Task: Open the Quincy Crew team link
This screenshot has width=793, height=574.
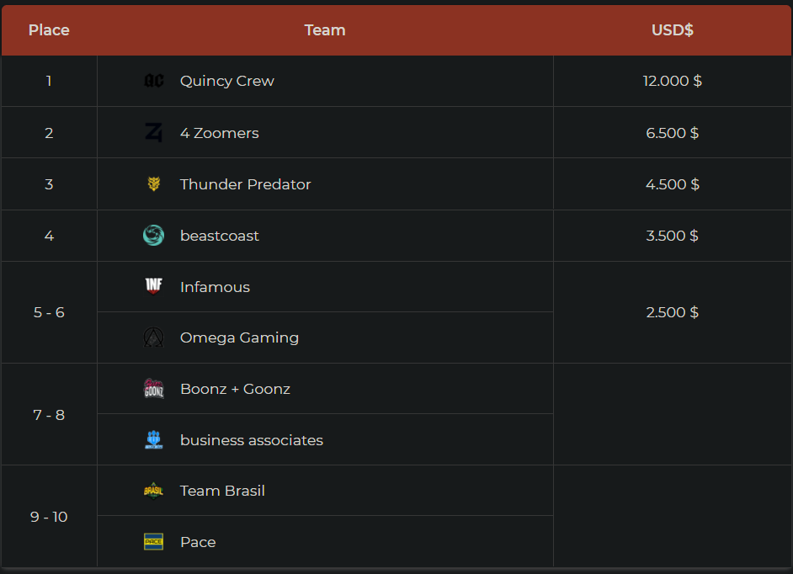Action: (x=226, y=81)
